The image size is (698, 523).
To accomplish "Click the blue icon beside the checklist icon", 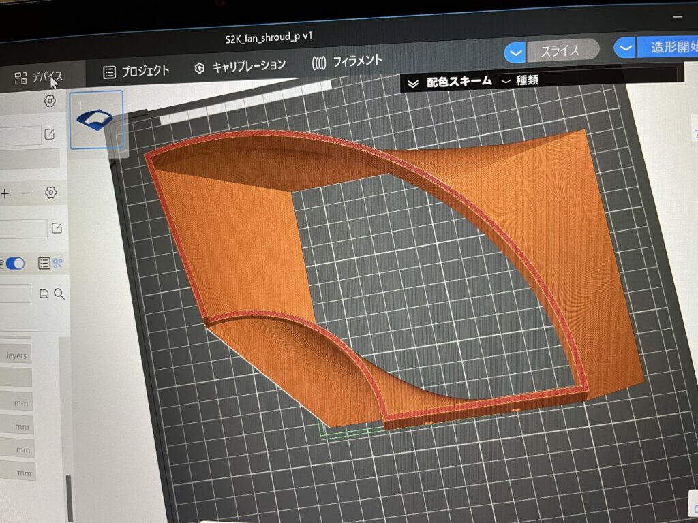I will click(x=57, y=263).
